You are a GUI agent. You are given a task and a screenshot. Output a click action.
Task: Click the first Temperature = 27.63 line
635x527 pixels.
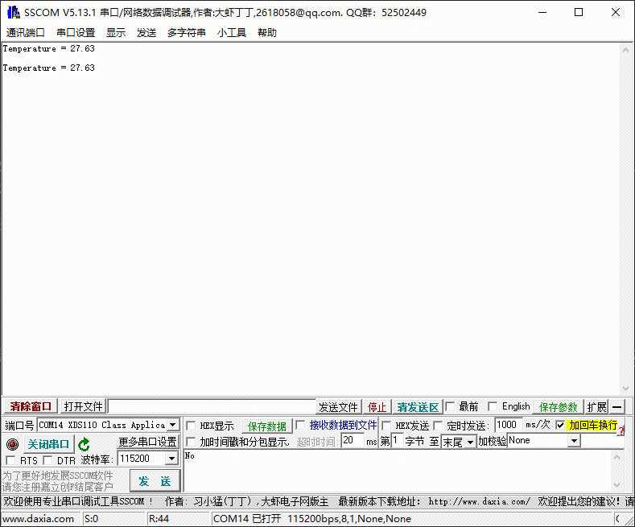point(48,48)
